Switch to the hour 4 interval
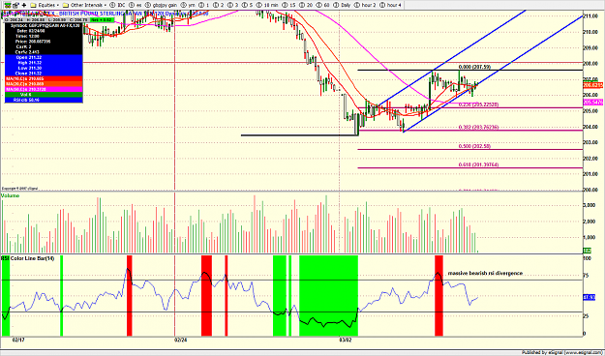 [x=390, y=5]
